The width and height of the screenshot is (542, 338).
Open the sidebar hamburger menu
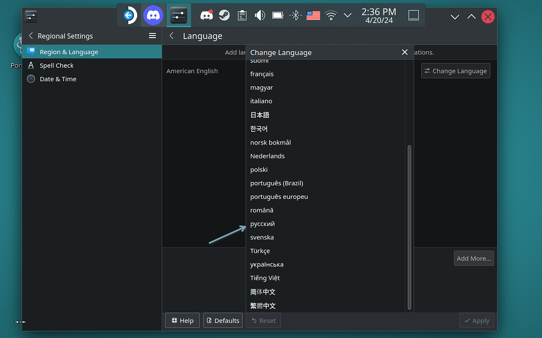[152, 36]
